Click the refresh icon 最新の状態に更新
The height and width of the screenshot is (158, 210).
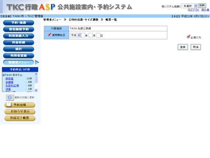[x=10, y=98]
